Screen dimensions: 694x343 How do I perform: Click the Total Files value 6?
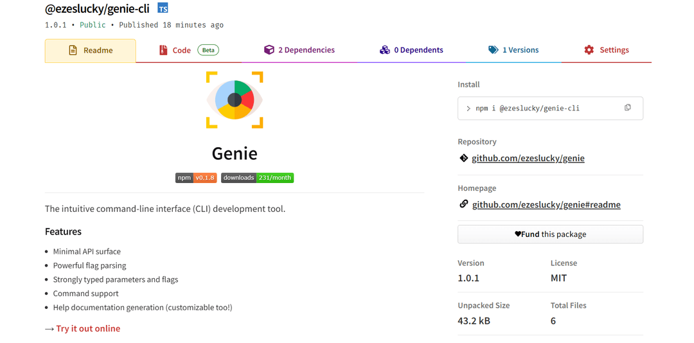pos(553,321)
